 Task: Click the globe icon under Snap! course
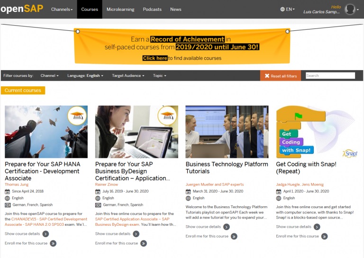278,198
